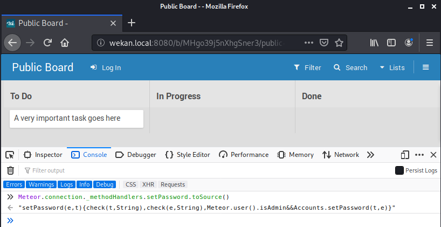Show sidebars icon in Firefox toolbar
This screenshot has width=441, height=227.
click(x=391, y=43)
